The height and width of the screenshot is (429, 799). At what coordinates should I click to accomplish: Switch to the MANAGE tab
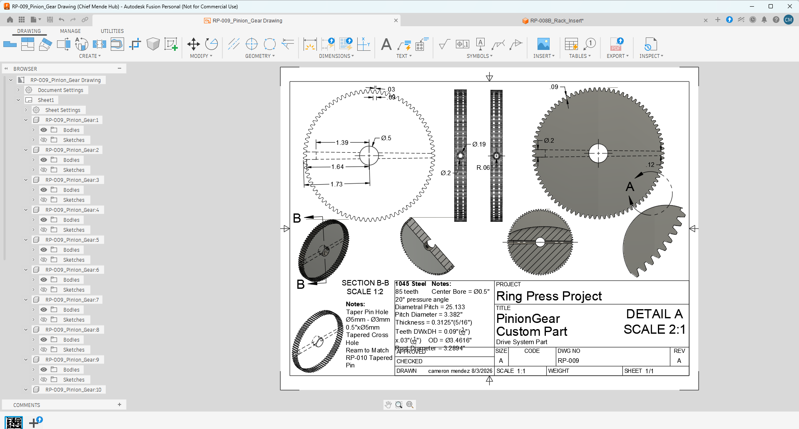coord(70,31)
